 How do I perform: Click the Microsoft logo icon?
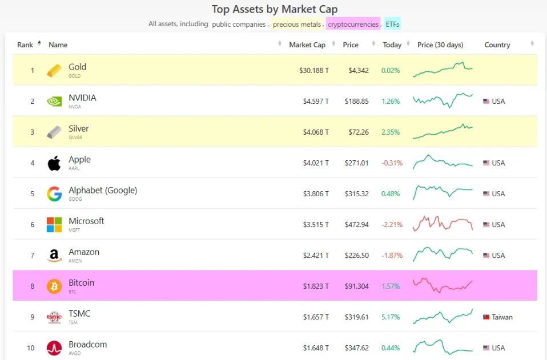click(x=54, y=225)
